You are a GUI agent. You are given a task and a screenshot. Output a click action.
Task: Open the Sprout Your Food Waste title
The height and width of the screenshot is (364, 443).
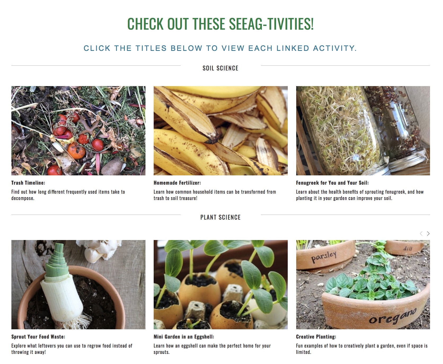point(38,337)
